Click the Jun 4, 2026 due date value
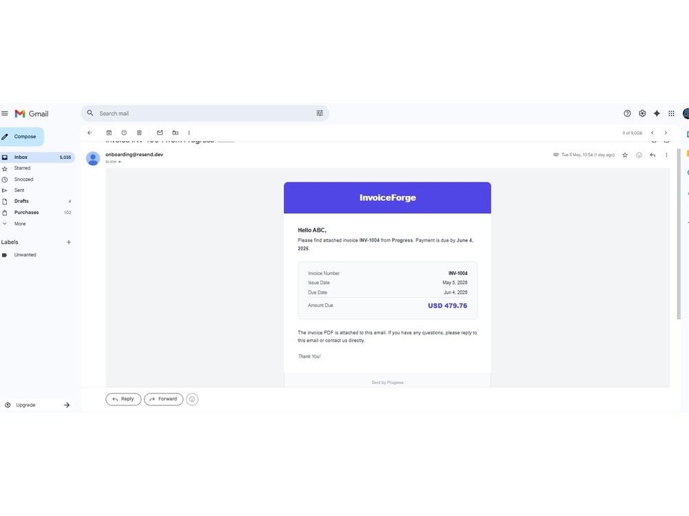This screenshot has width=689, height=516. tap(455, 292)
